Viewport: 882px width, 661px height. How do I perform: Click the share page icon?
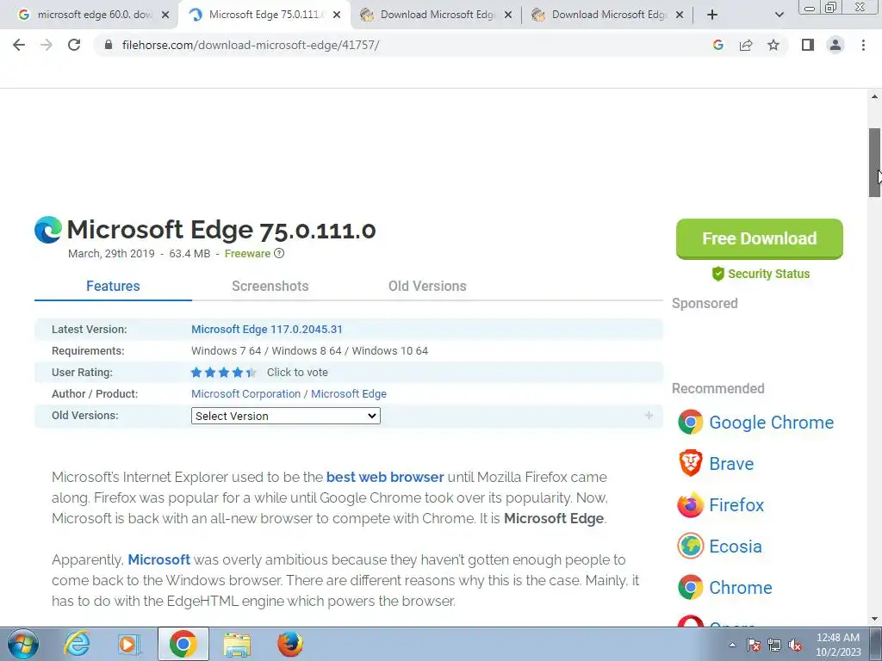[x=746, y=45]
